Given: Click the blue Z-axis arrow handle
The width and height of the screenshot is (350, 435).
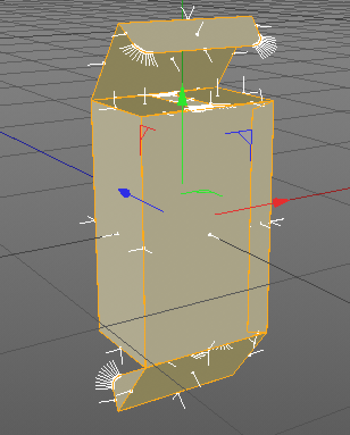Looking at the screenshot, I should click(x=124, y=193).
